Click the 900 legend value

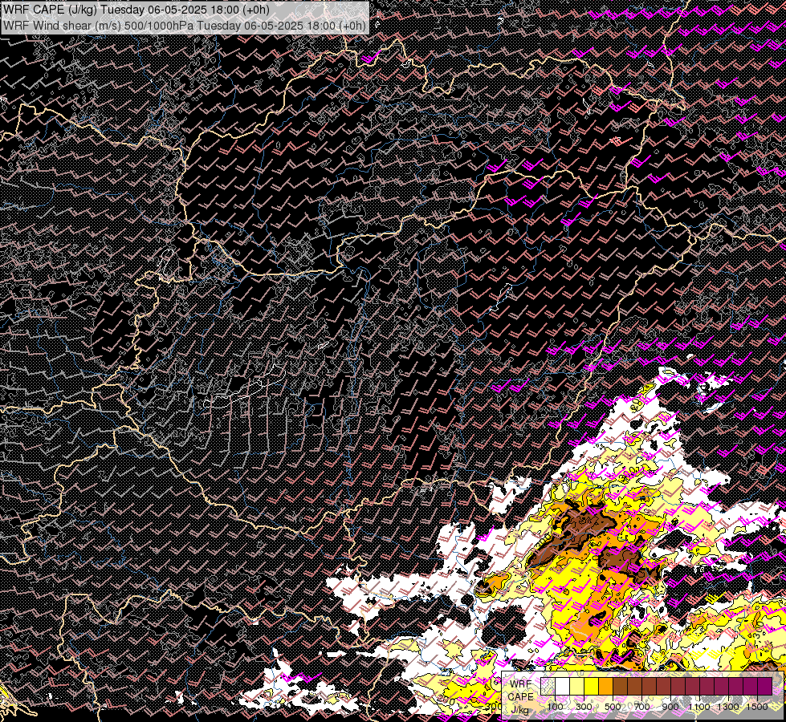coord(670,707)
